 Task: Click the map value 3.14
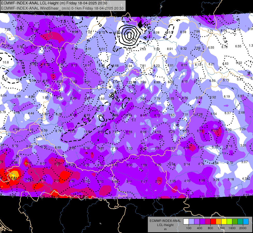[x=187, y=164]
